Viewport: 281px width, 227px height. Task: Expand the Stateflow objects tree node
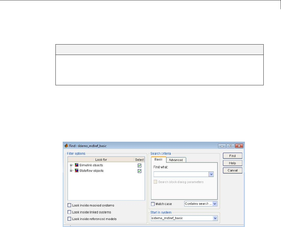click(x=71, y=171)
